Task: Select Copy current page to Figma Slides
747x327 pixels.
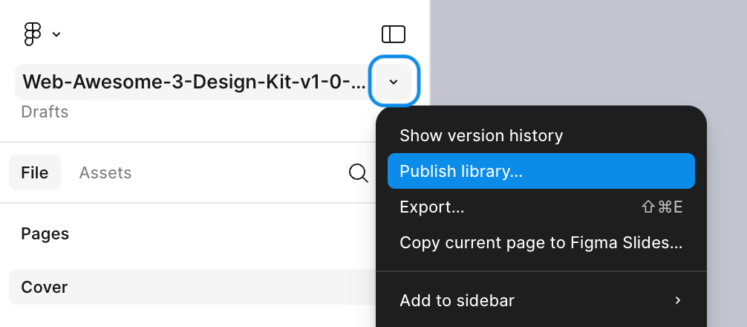Action: 541,243
